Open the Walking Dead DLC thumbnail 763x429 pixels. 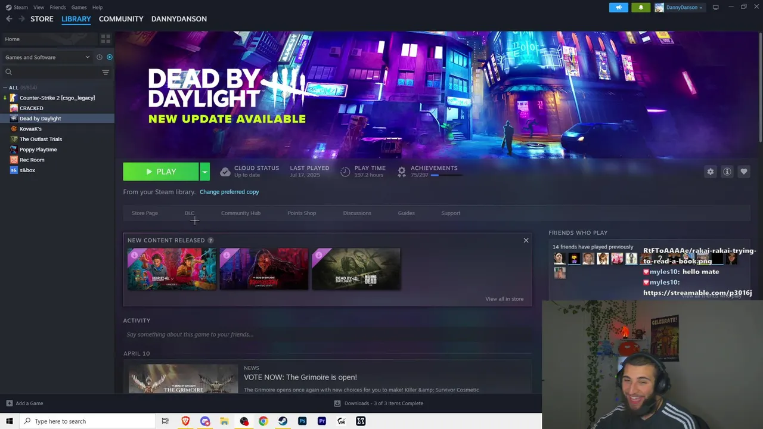pos(356,269)
